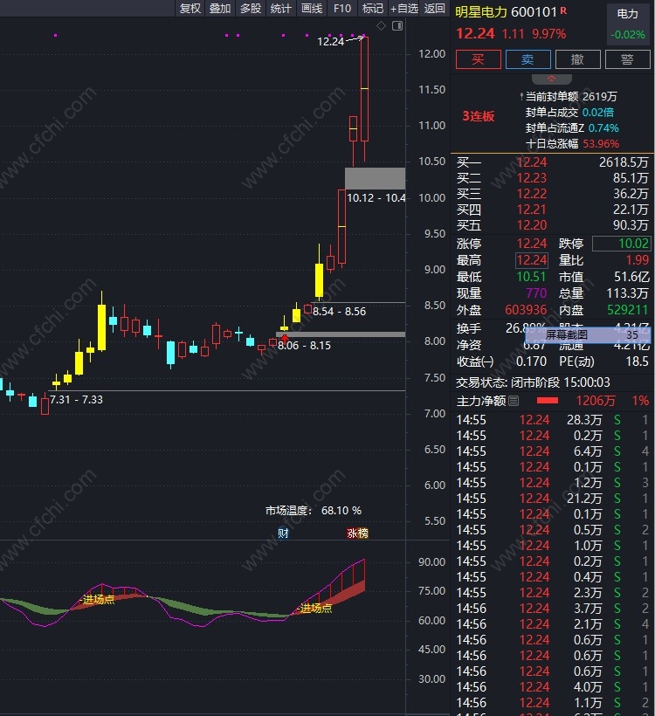This screenshot has width=655, height=716.
Task: Click the 买五 price 12.20 row
Action: click(552, 225)
